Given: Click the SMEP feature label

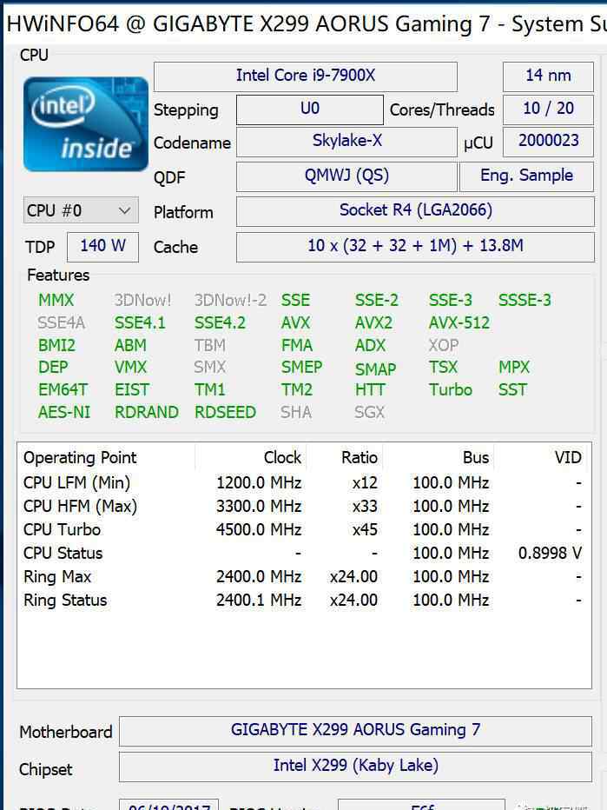Looking at the screenshot, I should click(x=301, y=368).
